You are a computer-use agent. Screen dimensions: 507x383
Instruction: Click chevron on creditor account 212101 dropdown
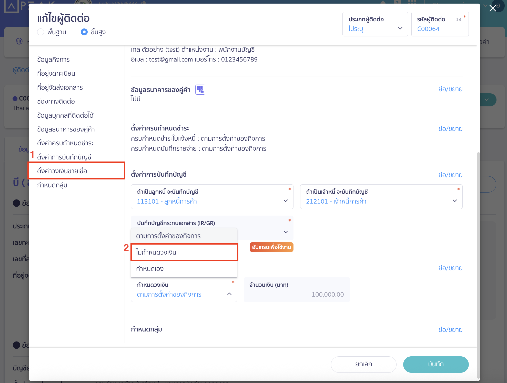[454, 201]
